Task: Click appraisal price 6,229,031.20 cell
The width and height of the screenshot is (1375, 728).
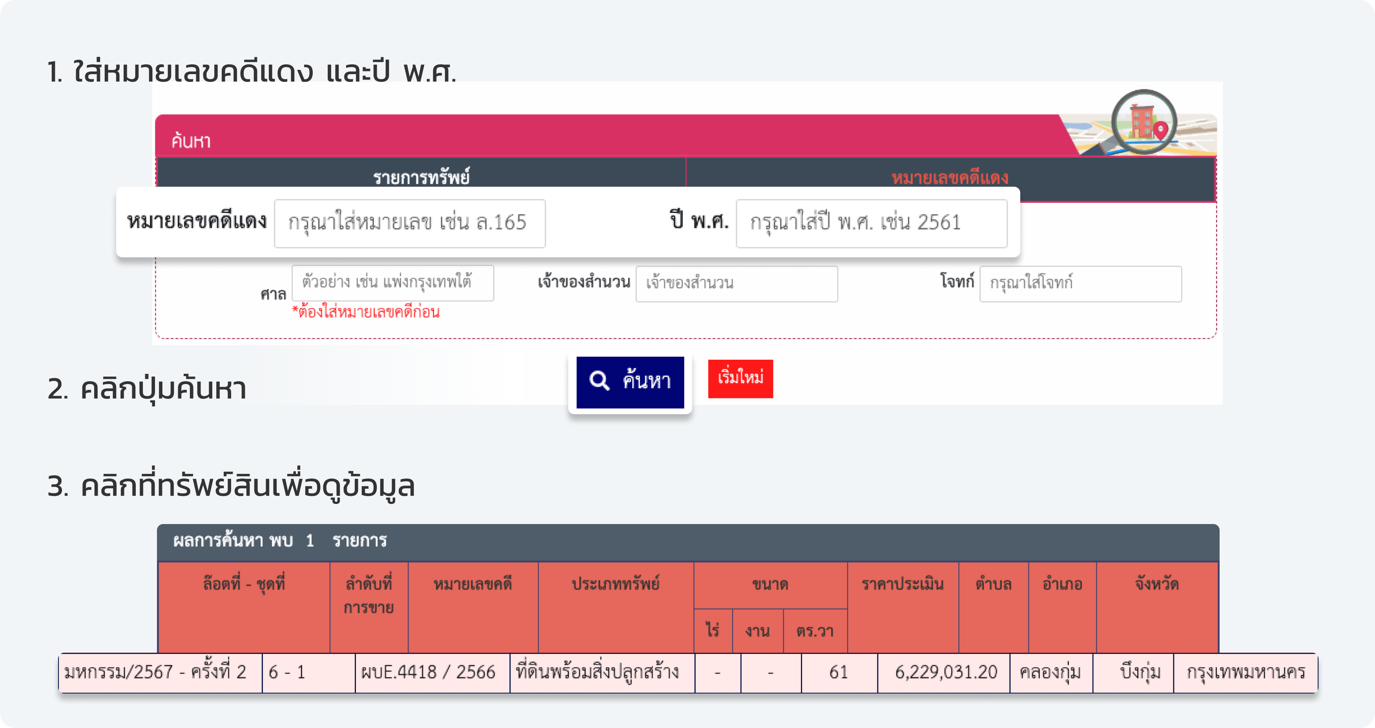Action: click(945, 672)
